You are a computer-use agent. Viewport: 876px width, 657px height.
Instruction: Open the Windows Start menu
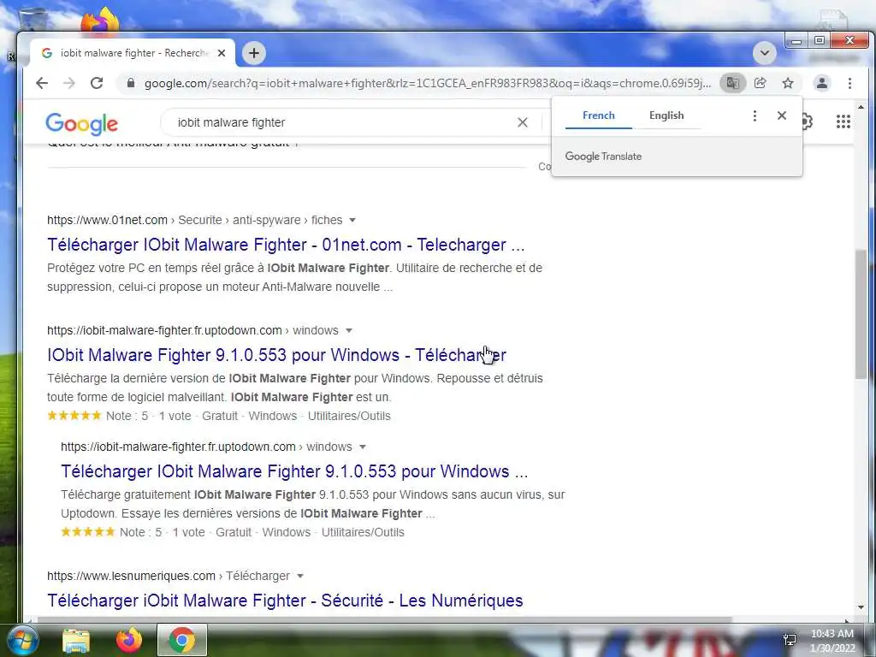pyautogui.click(x=22, y=640)
